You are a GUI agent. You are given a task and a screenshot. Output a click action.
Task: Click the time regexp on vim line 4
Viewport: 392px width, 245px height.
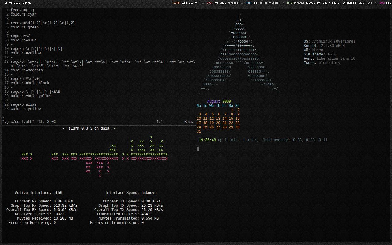click(43, 23)
